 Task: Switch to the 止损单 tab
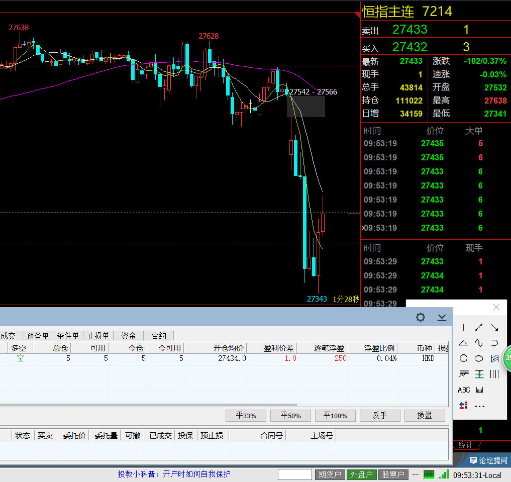click(98, 336)
